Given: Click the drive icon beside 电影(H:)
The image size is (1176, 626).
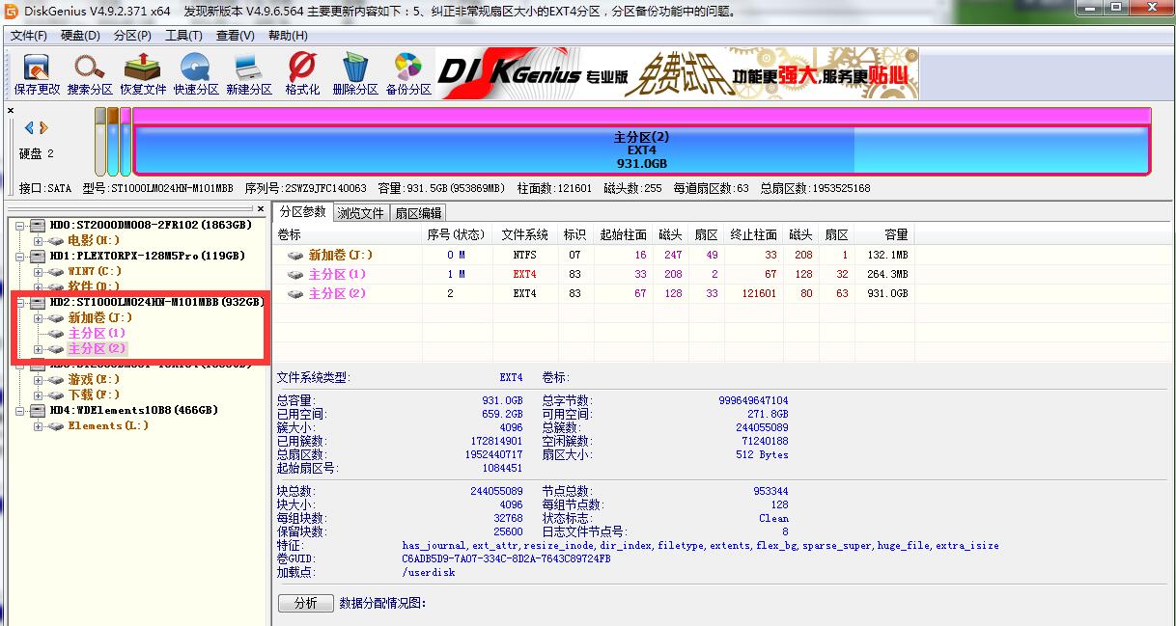Looking at the screenshot, I should tap(56, 240).
